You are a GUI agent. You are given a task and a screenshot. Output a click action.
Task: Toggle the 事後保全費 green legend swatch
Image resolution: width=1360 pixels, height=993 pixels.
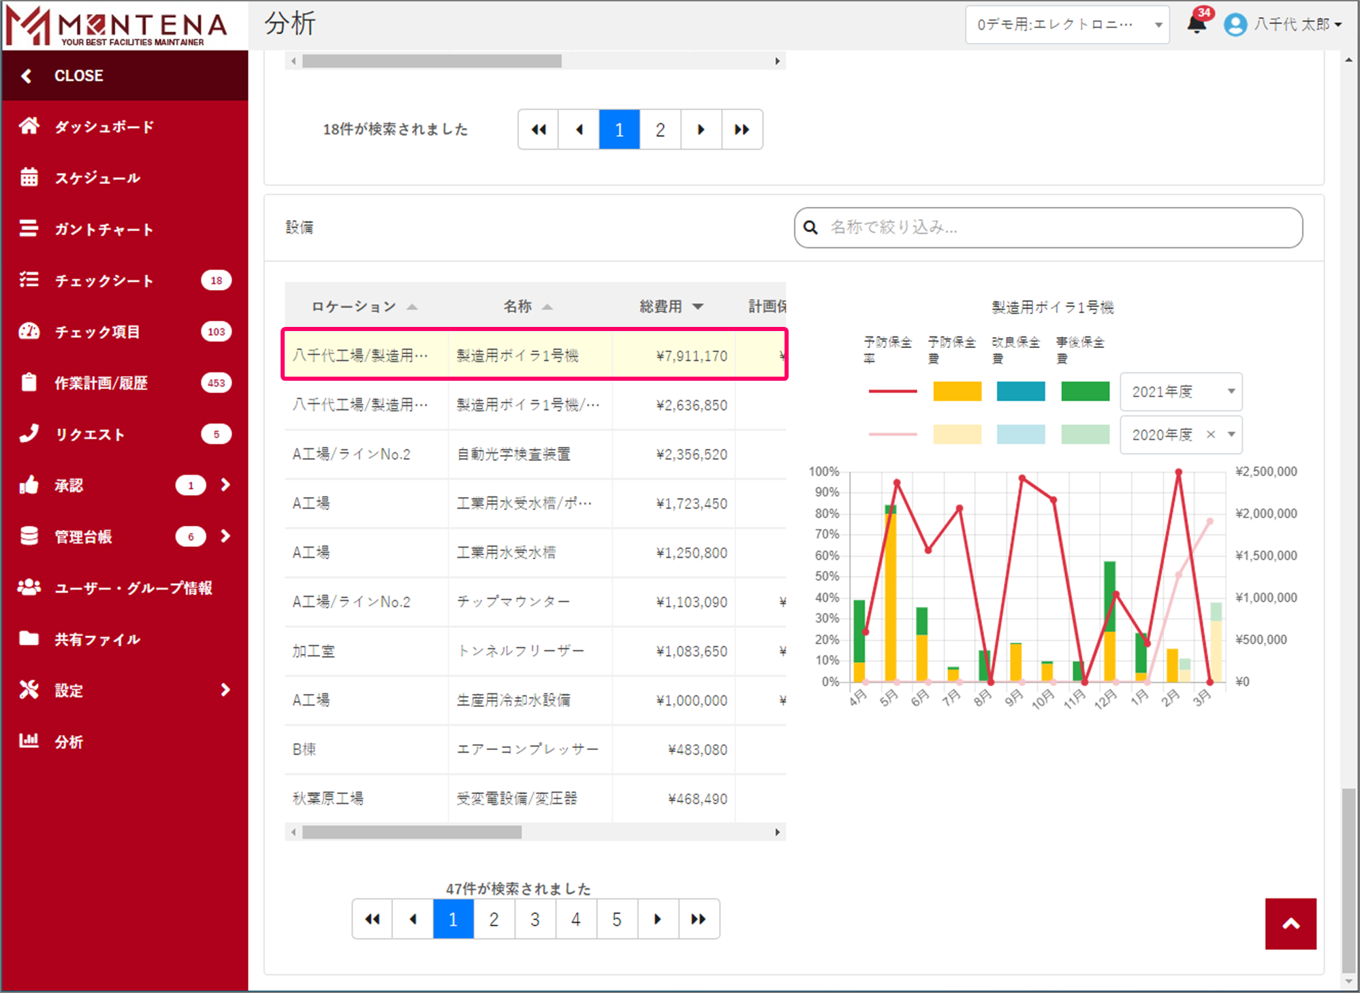tap(1085, 391)
